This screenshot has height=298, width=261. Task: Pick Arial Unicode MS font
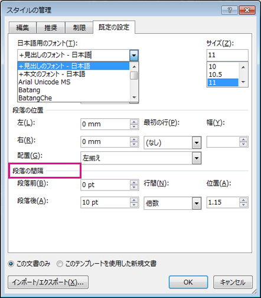(74, 82)
